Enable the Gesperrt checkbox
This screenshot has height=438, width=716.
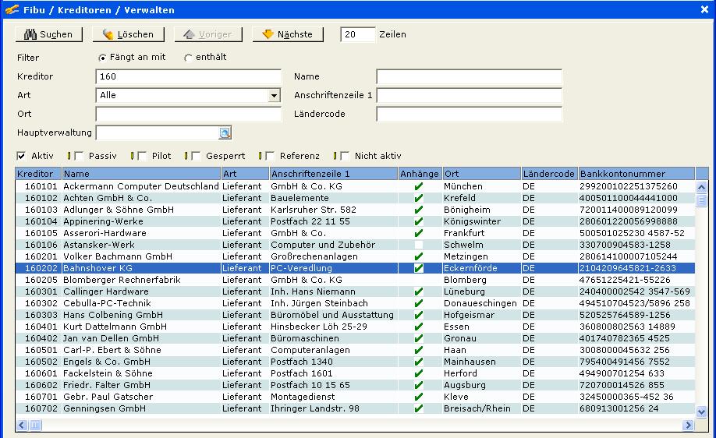click(196, 156)
